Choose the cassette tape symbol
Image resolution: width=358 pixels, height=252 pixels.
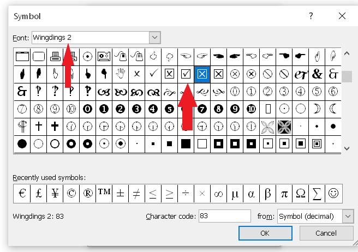click(x=104, y=56)
